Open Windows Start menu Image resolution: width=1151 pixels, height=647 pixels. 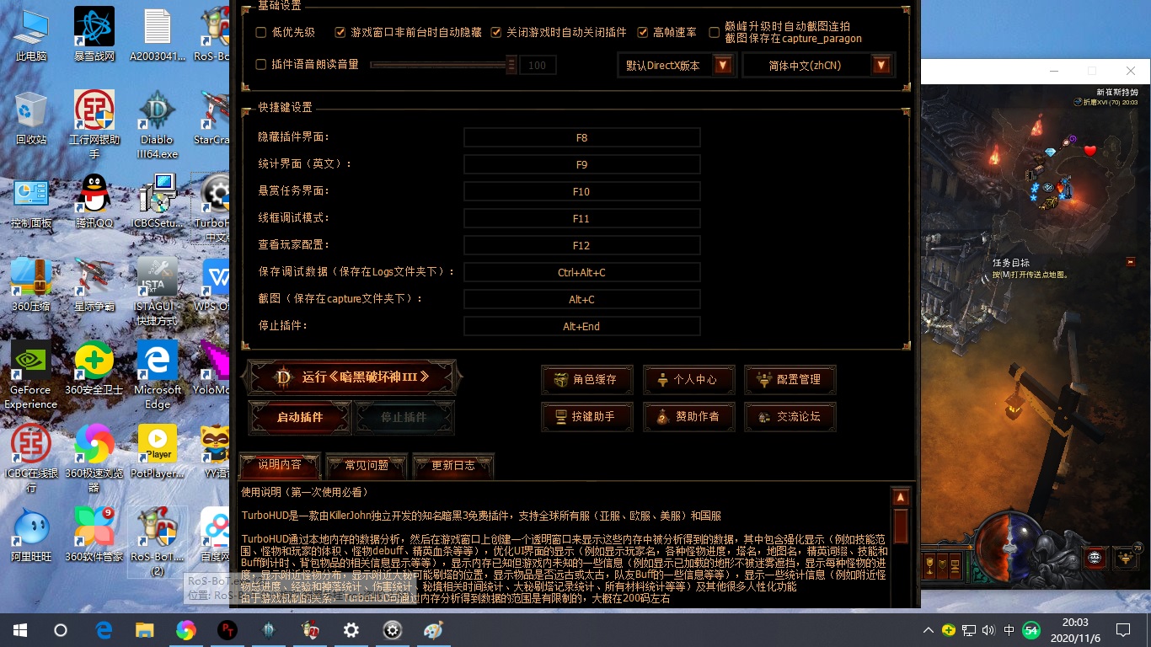tap(20, 630)
